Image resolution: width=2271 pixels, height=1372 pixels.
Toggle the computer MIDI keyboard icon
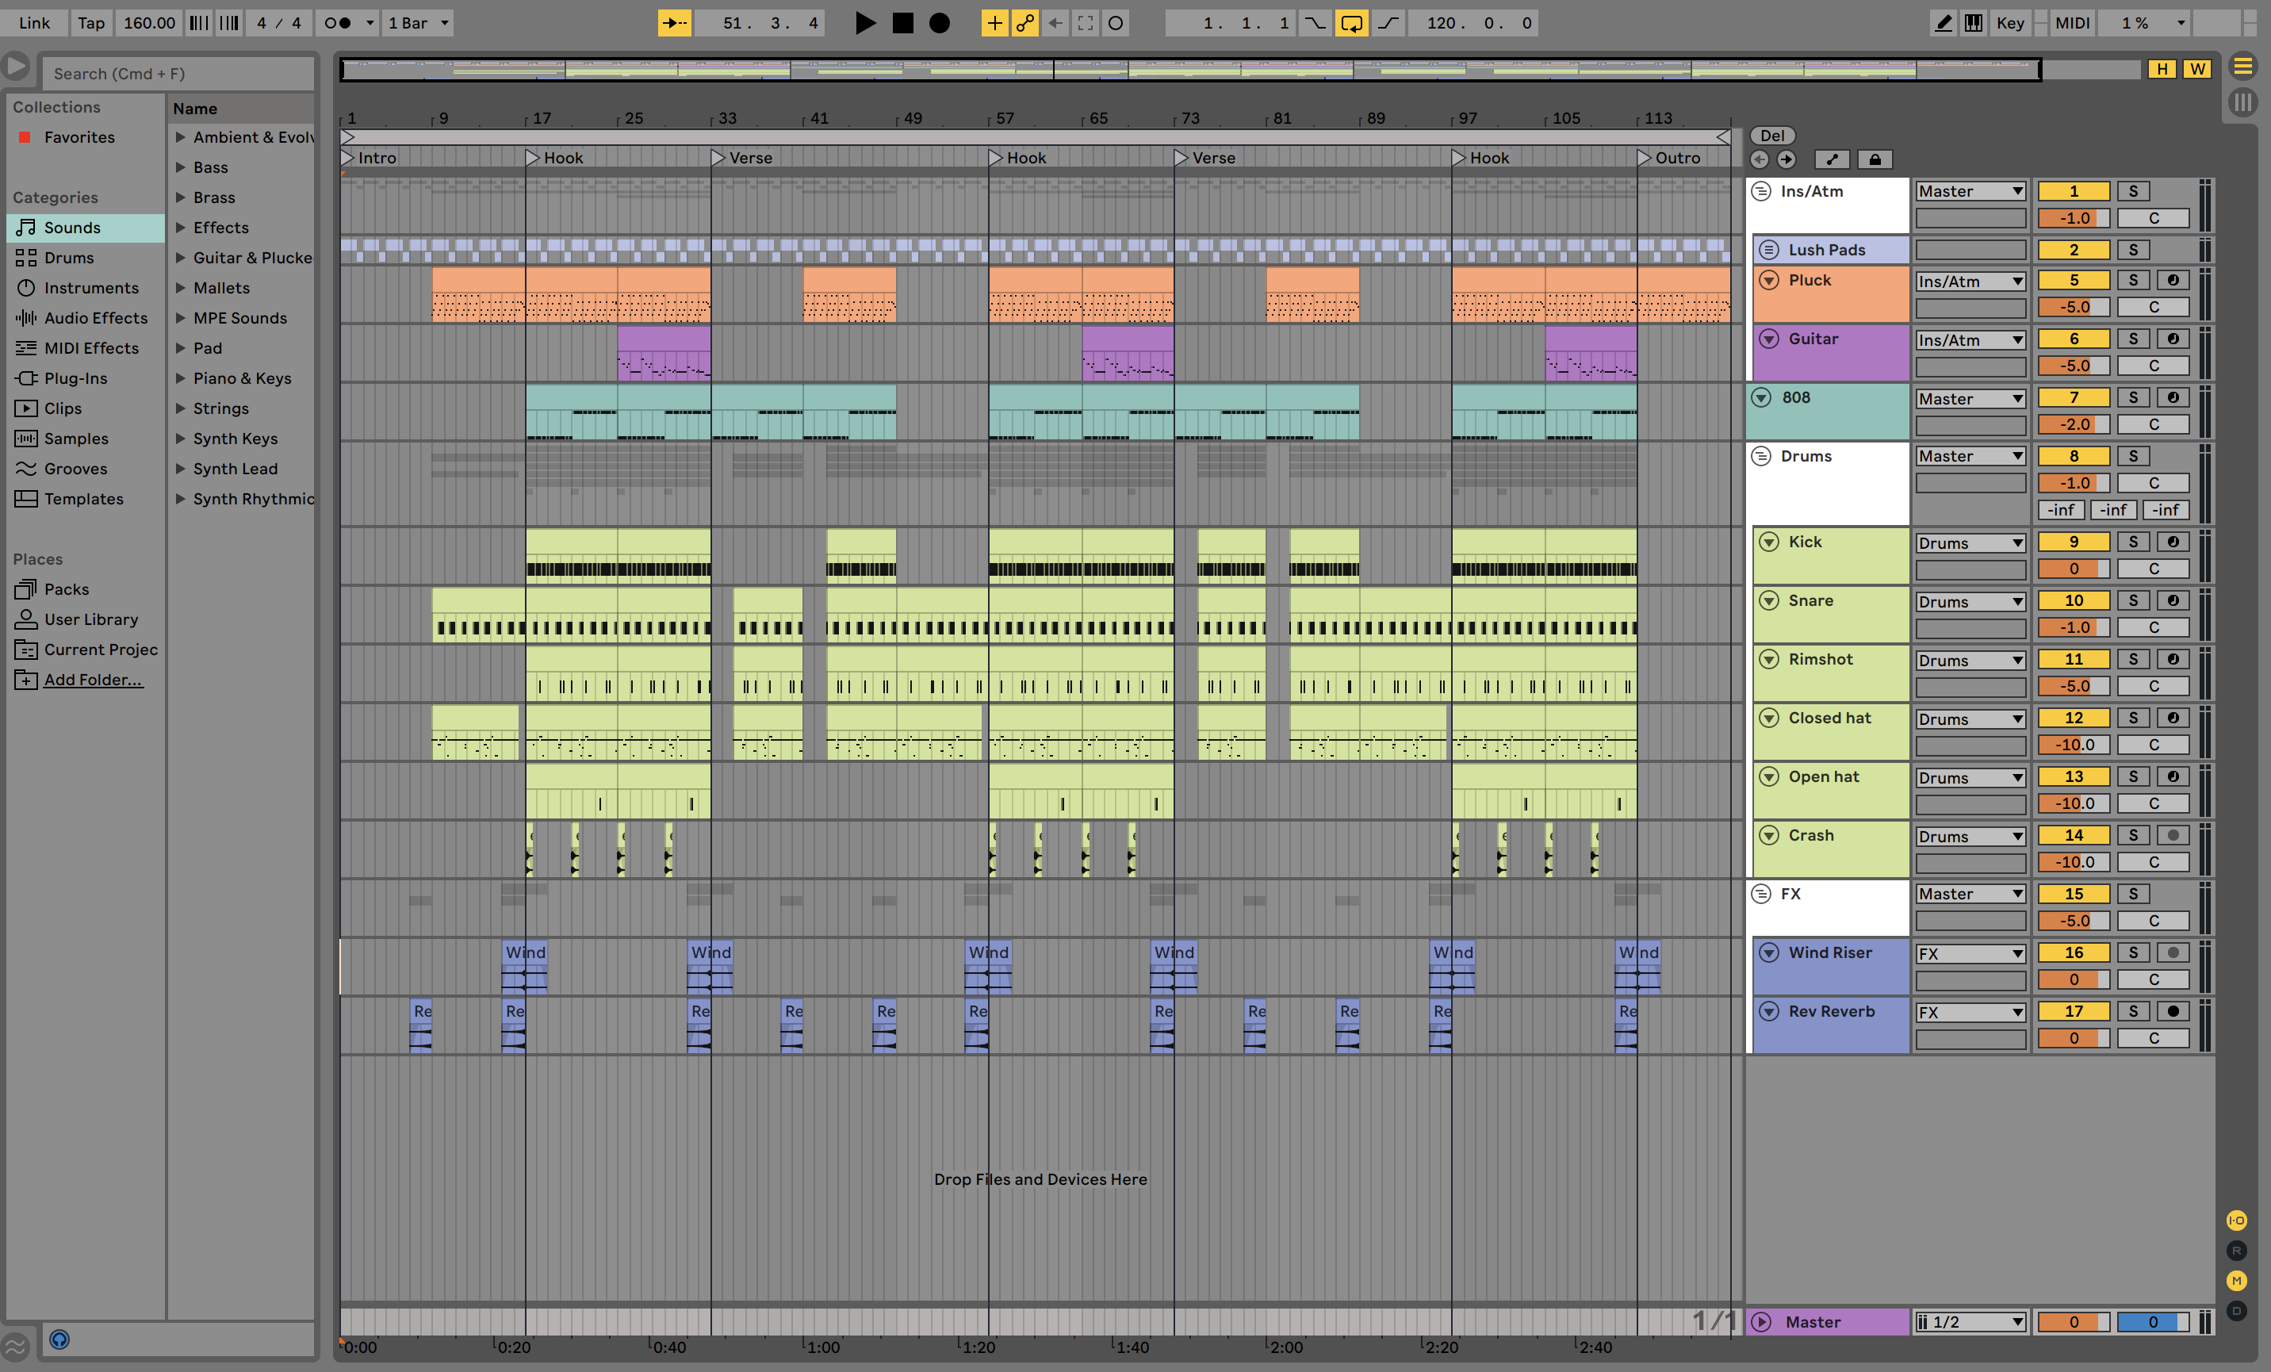pos(1974,23)
